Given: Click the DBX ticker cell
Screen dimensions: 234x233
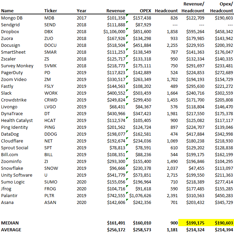Looking at the screenshot, I should click(x=48, y=32).
